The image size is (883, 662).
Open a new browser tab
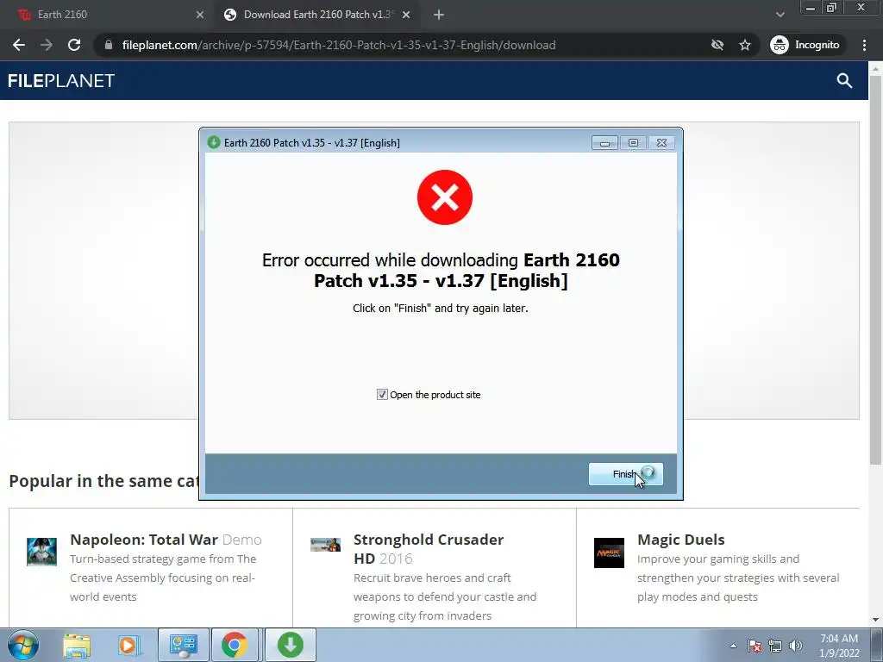pos(439,15)
